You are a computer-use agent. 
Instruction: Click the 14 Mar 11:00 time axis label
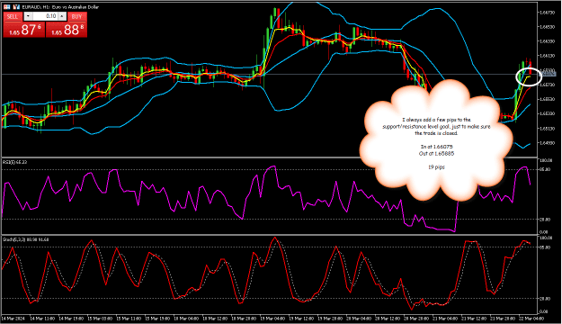point(42,319)
